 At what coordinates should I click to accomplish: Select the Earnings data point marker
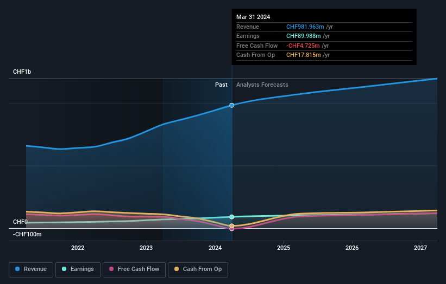tap(232, 217)
